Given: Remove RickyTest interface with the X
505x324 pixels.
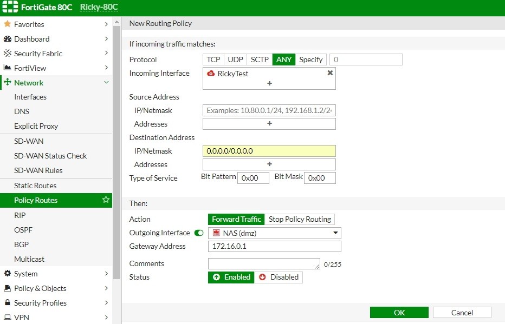Looking at the screenshot, I should pos(330,73).
